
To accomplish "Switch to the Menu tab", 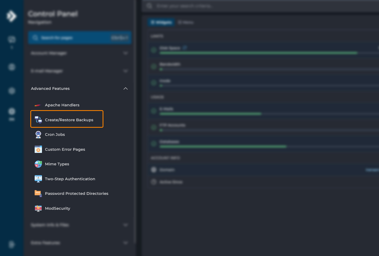I will click(186, 22).
